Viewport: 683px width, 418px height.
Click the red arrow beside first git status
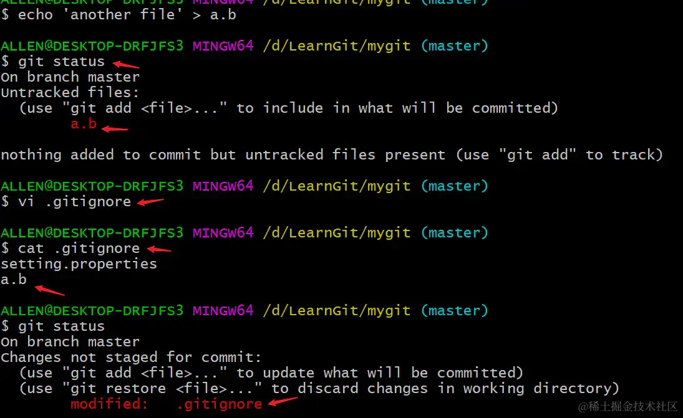pyautogui.click(x=126, y=65)
